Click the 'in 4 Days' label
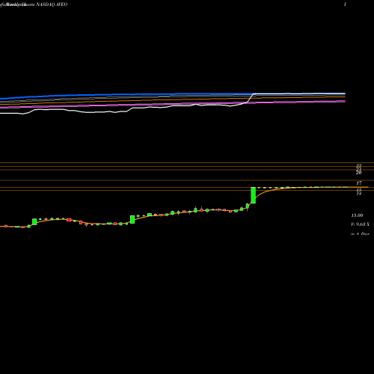 pos(360,234)
